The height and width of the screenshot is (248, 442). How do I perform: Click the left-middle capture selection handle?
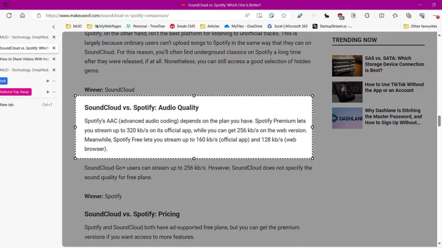tap(75, 127)
